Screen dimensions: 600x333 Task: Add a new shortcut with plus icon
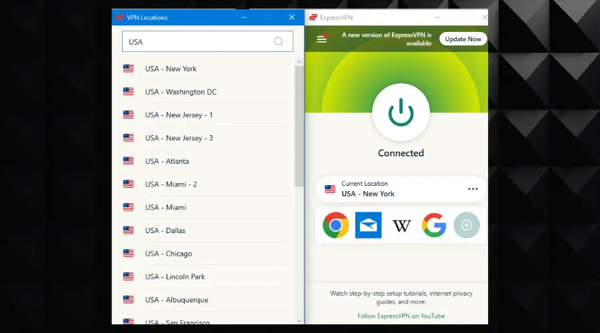click(x=467, y=225)
